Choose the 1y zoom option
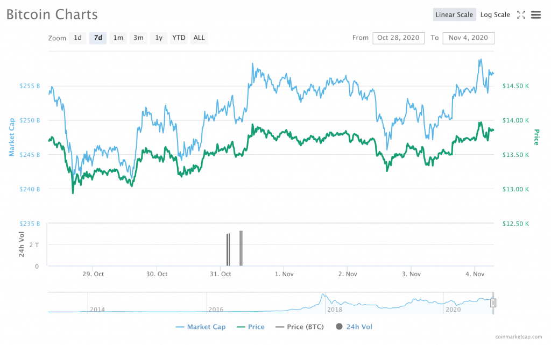The height and width of the screenshot is (345, 551). (158, 38)
